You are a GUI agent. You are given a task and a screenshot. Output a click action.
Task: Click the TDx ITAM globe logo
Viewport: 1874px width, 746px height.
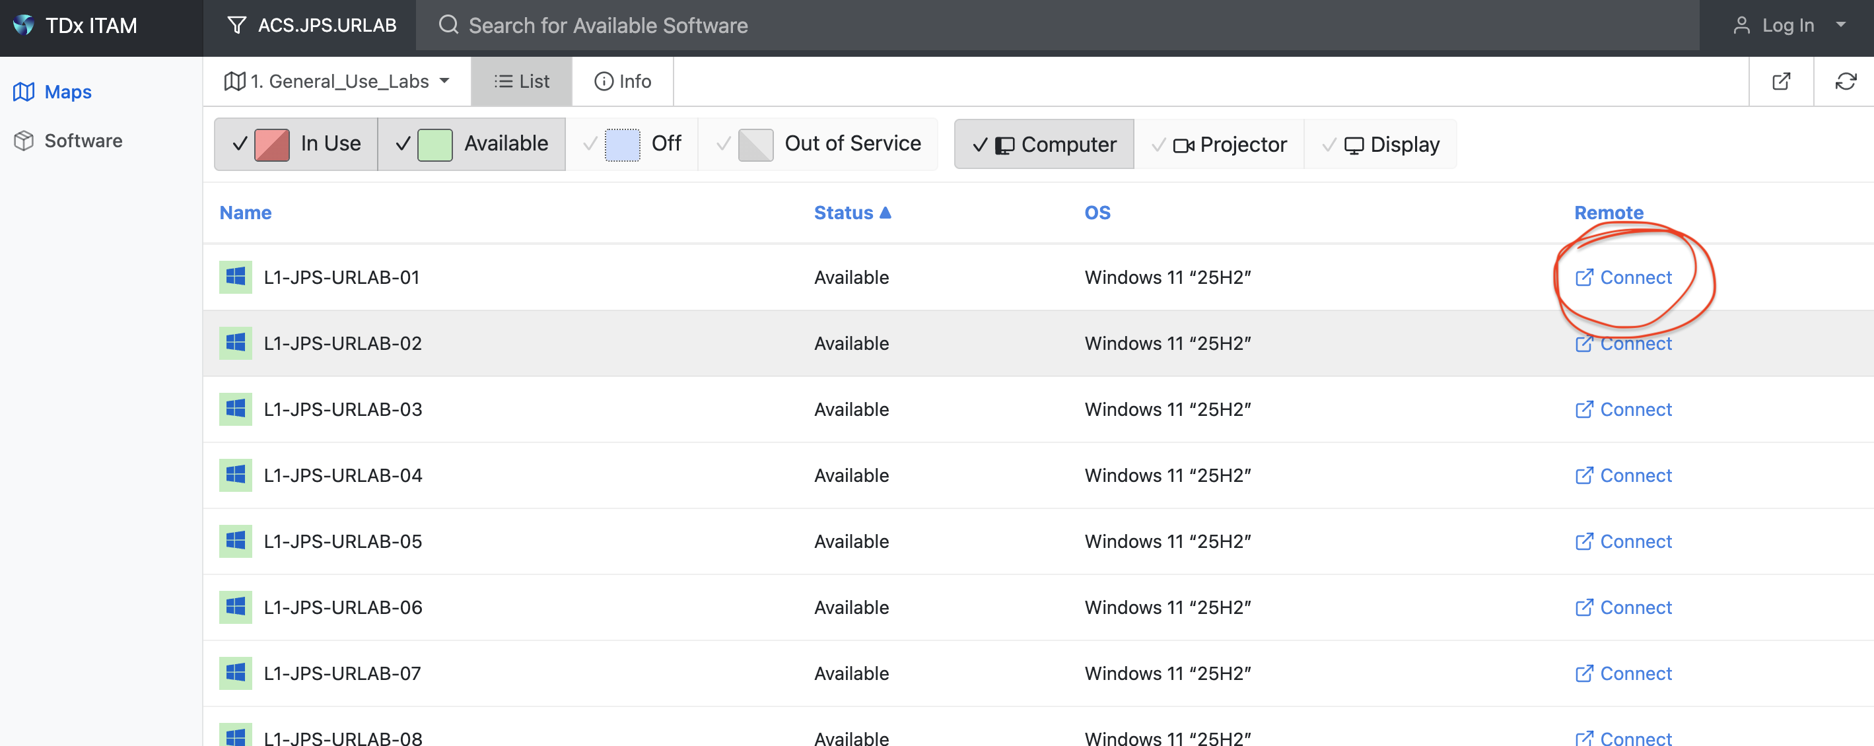pos(23,24)
